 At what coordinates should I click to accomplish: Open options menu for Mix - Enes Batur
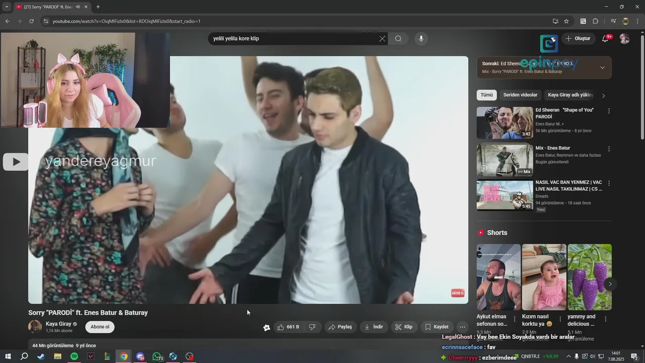point(609,149)
